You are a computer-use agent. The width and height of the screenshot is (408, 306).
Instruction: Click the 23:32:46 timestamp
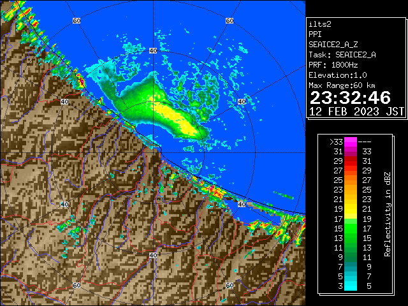tap(350, 98)
